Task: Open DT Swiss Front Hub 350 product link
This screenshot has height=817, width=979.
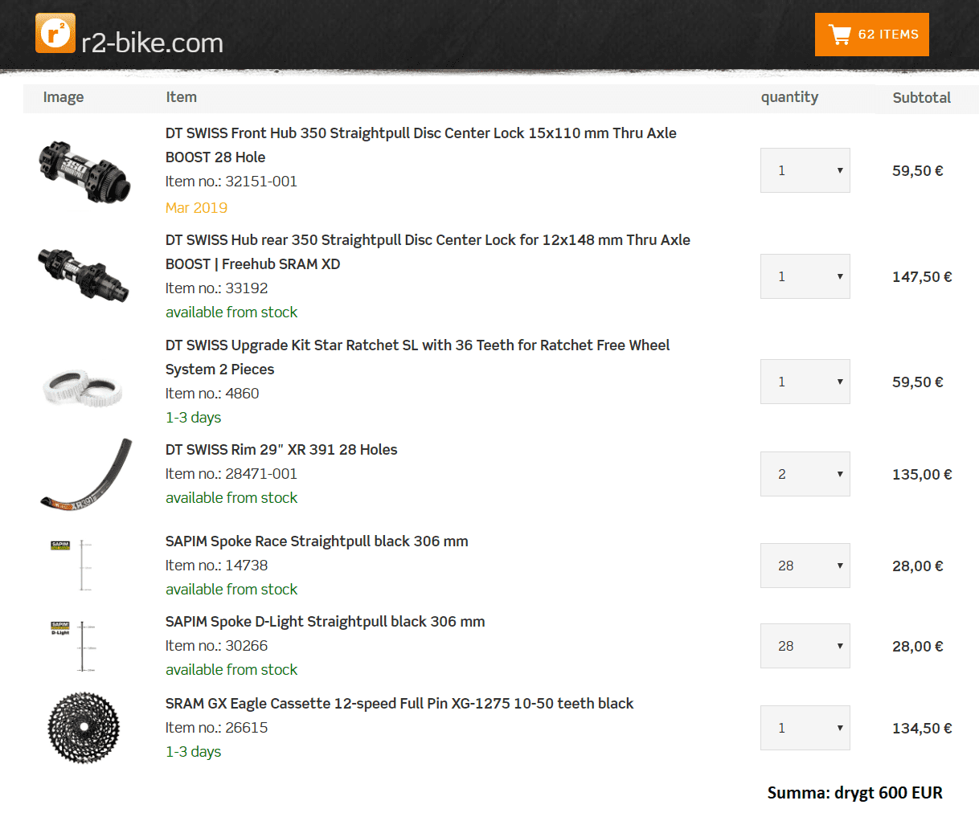Action: pyautogui.click(x=420, y=133)
